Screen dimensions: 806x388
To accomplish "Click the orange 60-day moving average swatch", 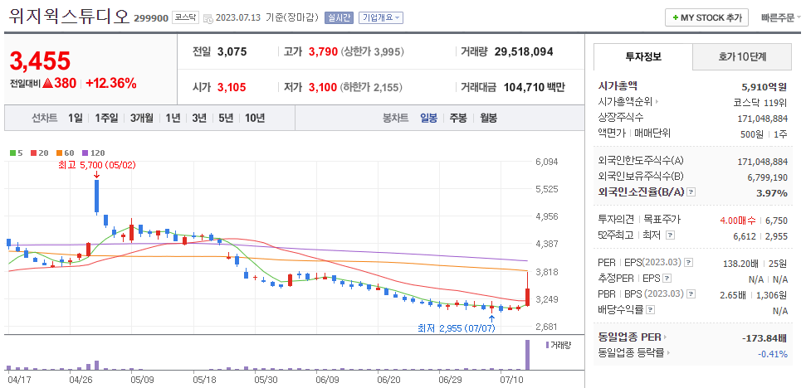I will [59, 153].
